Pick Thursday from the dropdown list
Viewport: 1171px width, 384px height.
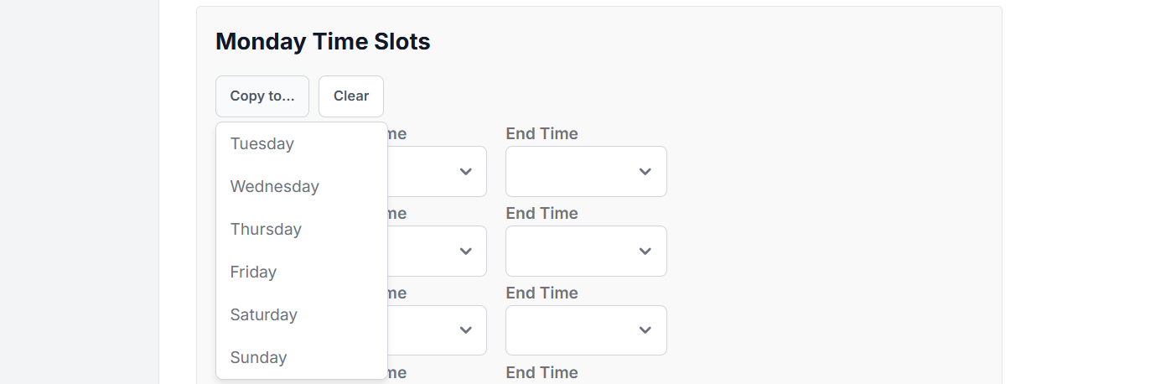coord(266,230)
